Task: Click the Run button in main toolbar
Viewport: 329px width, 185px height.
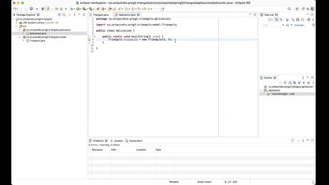Action: (x=78, y=9)
